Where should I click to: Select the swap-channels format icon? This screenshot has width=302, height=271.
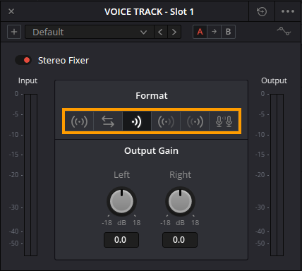point(108,121)
